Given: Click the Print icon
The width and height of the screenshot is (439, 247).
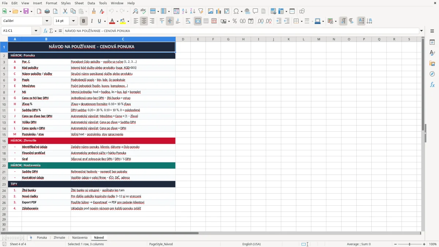Looking at the screenshot, I should pyautogui.click(x=47, y=11).
